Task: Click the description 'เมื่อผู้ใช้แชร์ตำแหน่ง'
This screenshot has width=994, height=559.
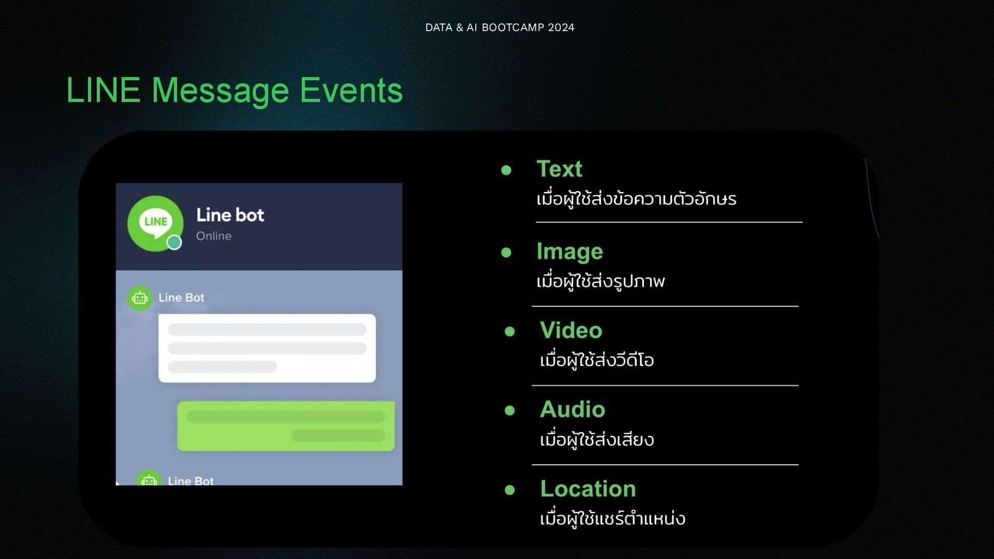Action: pos(612,518)
